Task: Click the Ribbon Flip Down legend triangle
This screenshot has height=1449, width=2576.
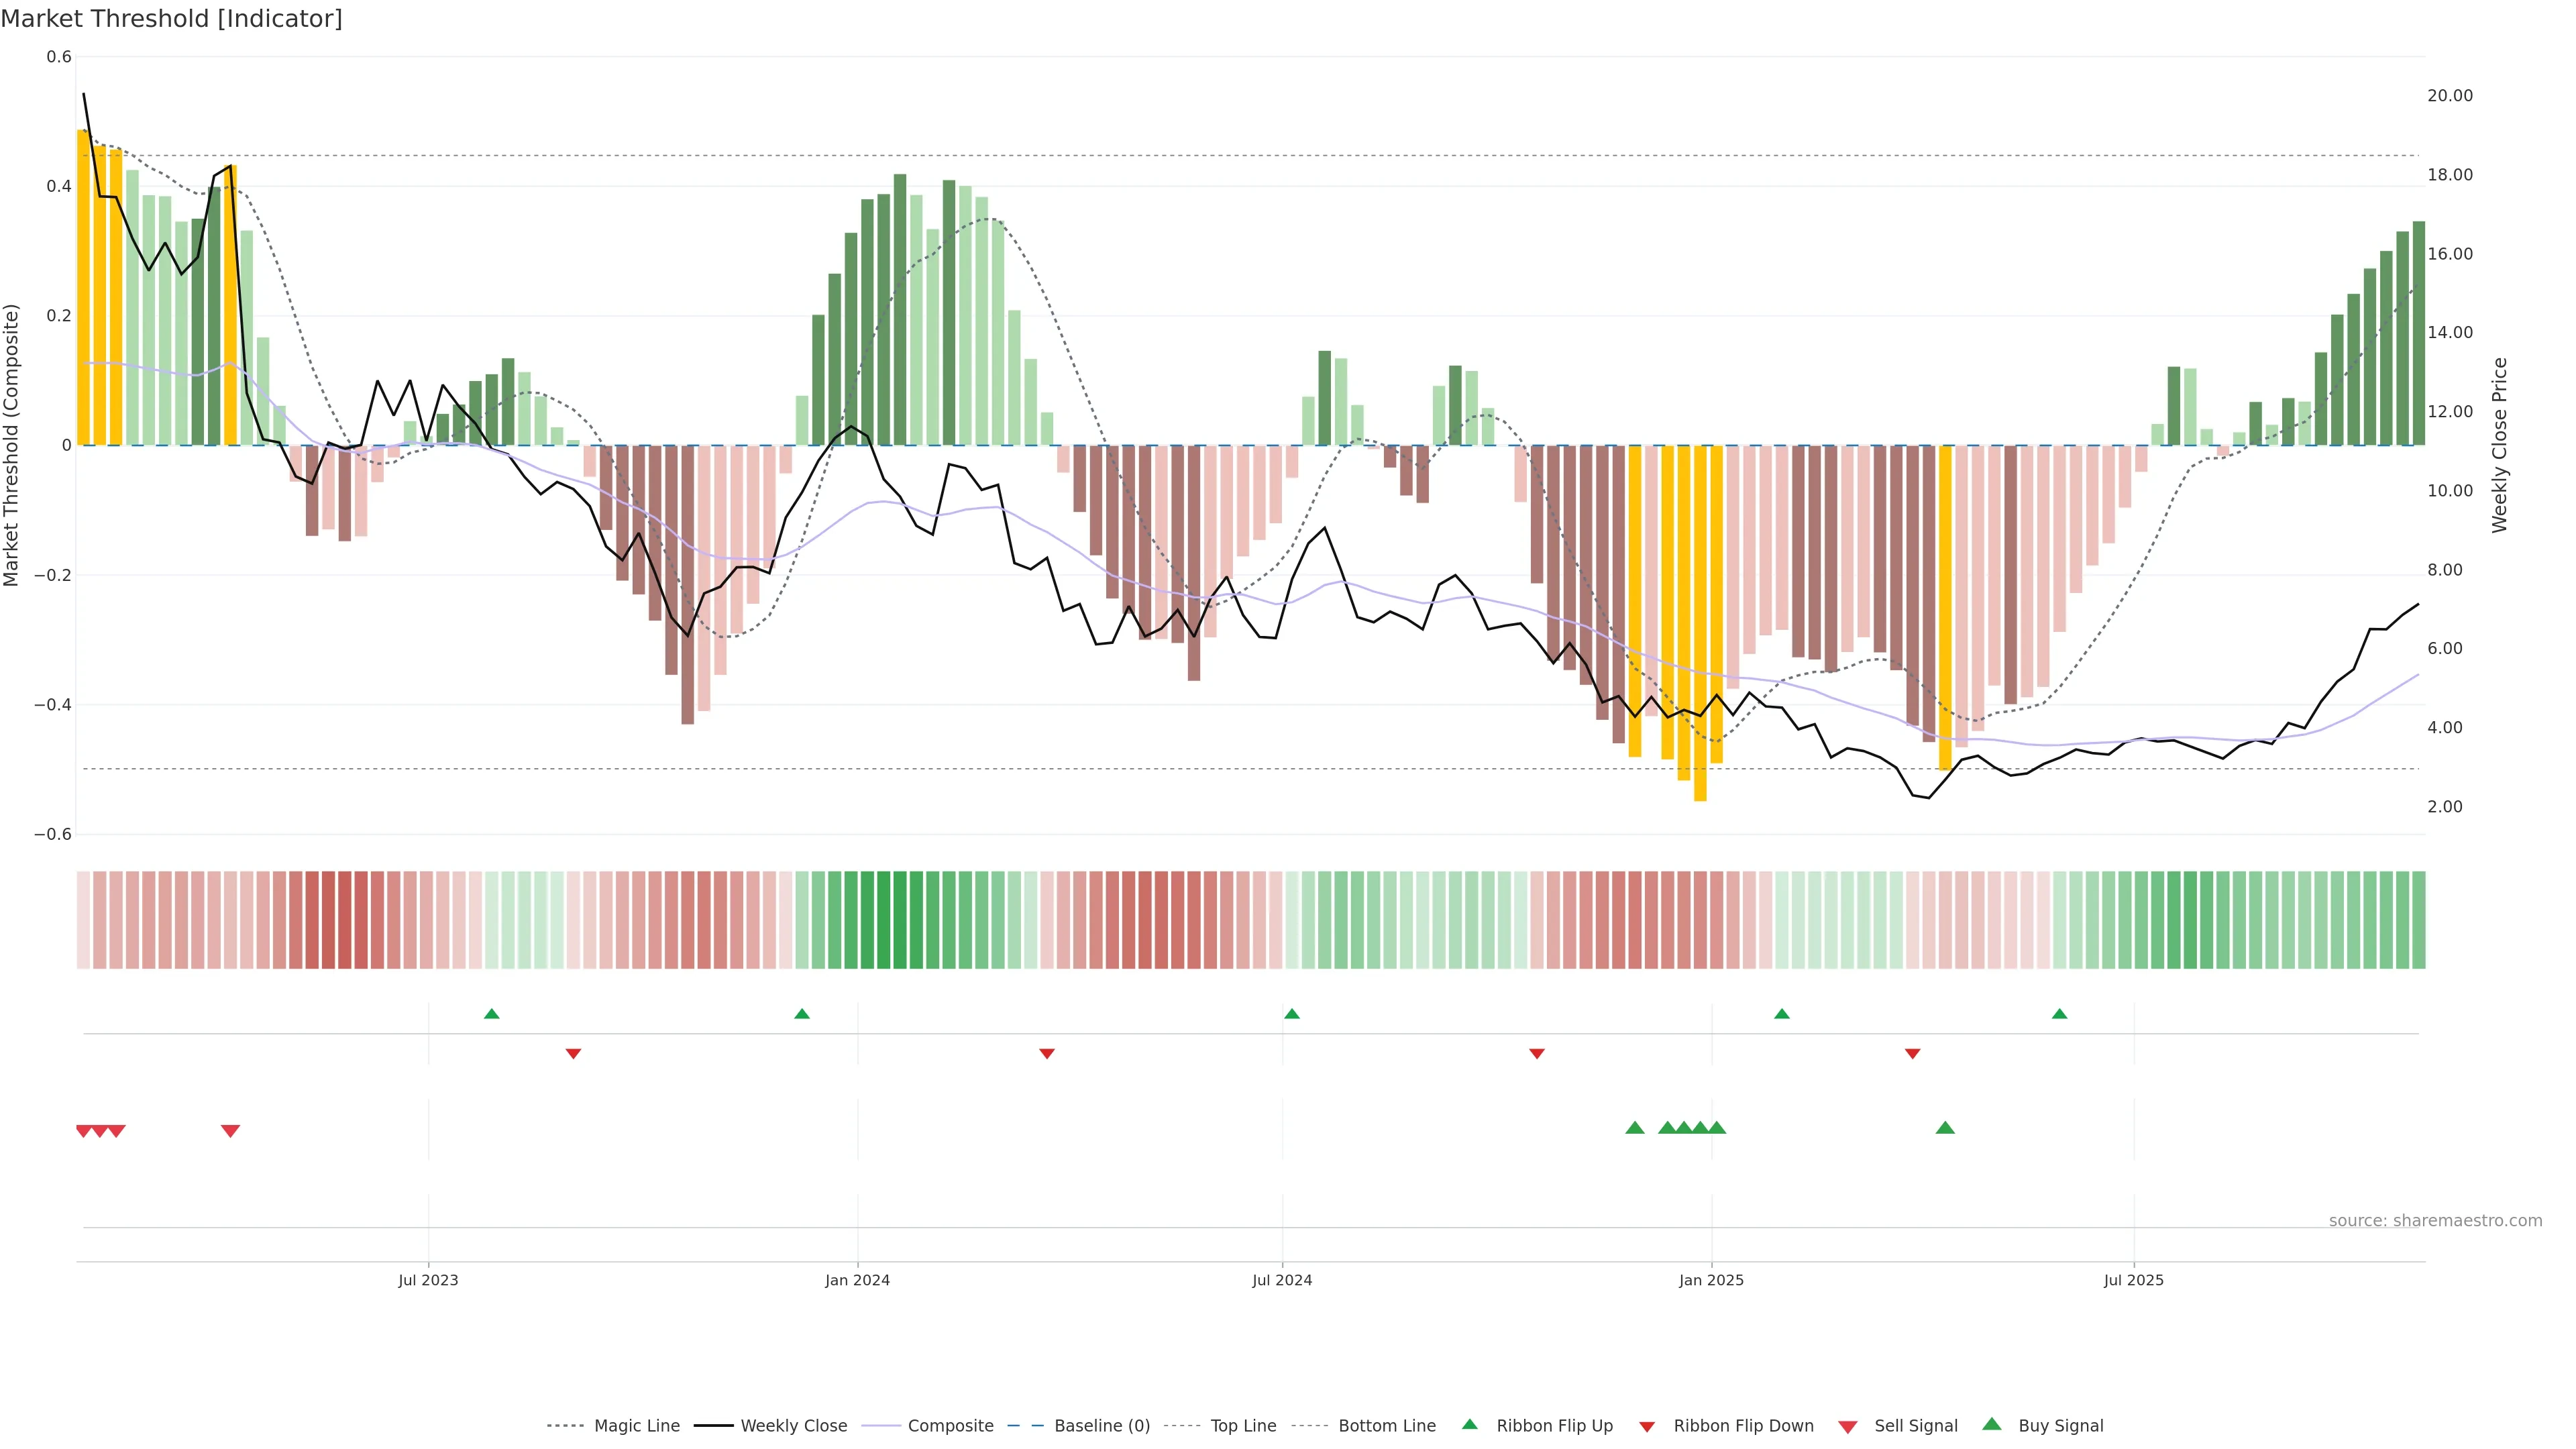Action: [x=1647, y=1427]
